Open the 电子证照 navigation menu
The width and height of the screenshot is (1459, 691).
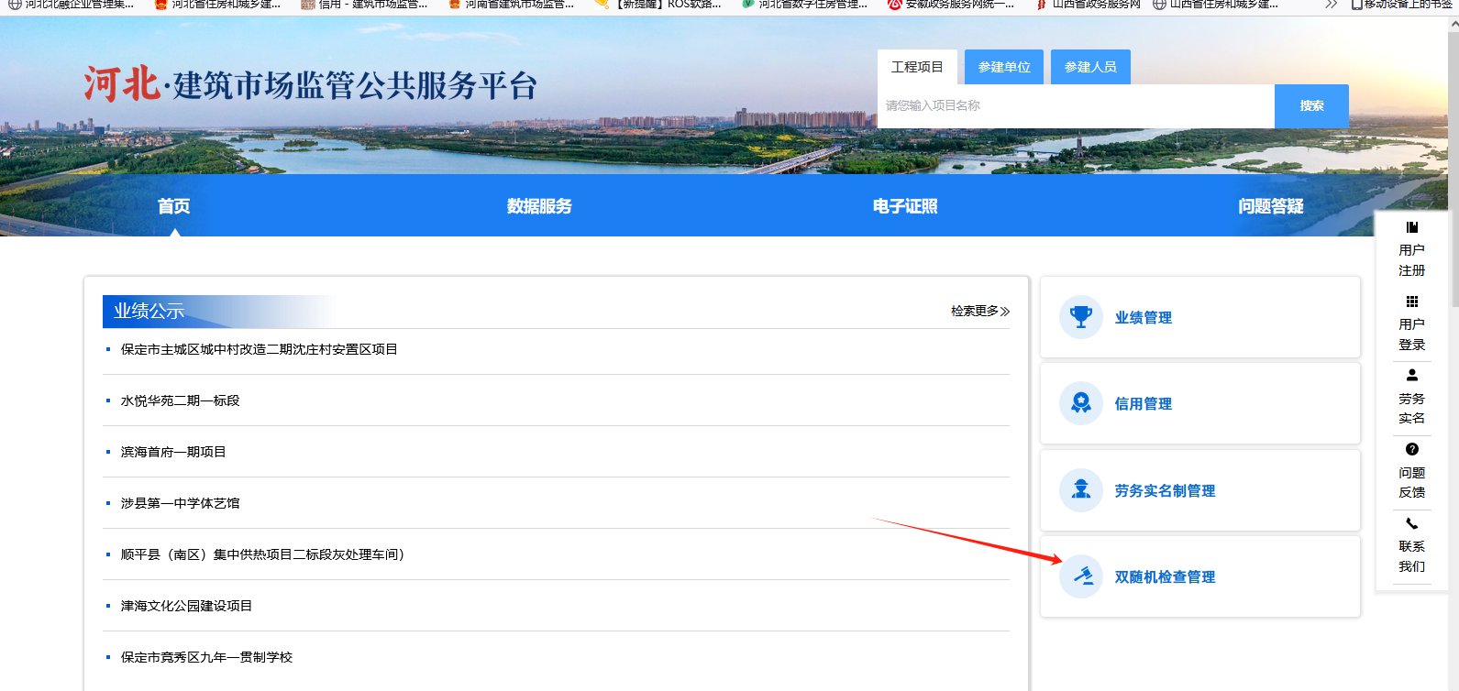pos(905,206)
